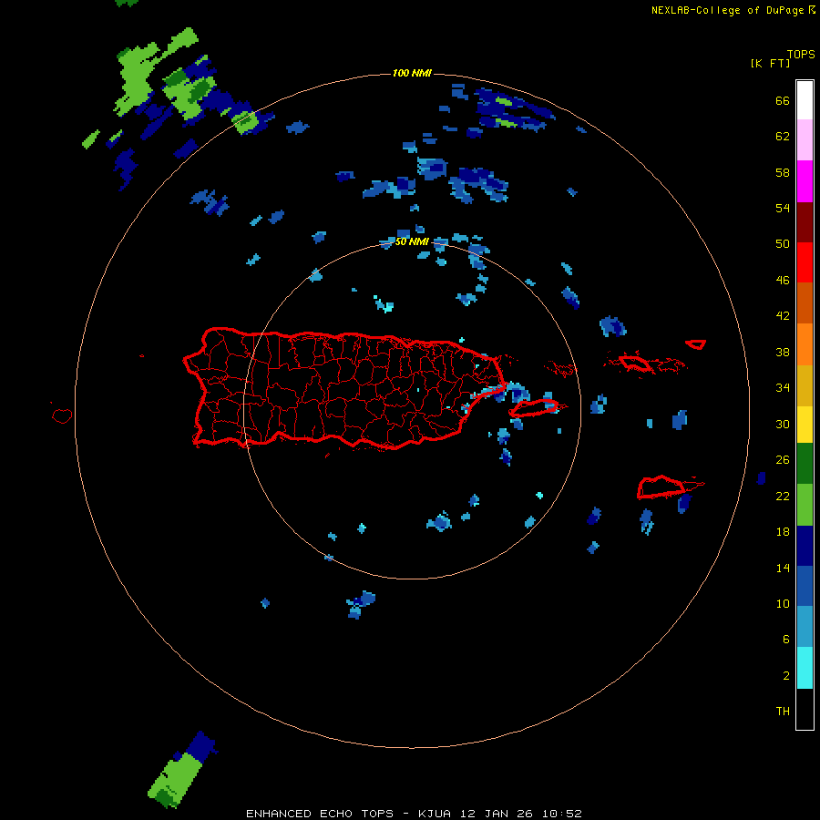Select the dark red (maroon) legend swatch
The width and height of the screenshot is (820, 820).
click(x=805, y=221)
